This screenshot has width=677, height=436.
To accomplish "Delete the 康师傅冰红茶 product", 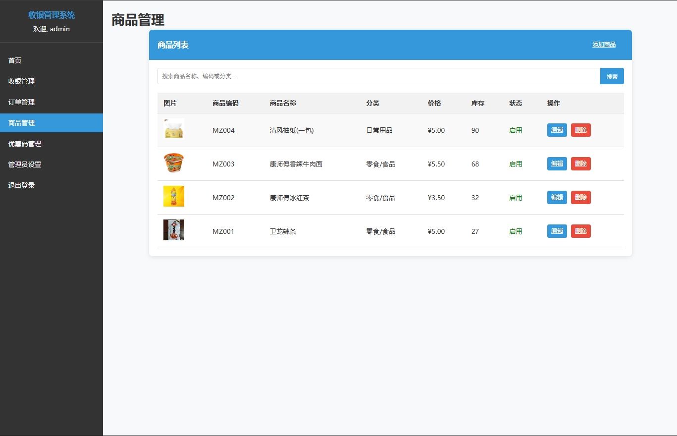I will point(581,198).
